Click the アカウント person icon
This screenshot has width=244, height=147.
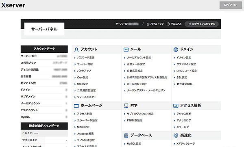click(x=76, y=50)
